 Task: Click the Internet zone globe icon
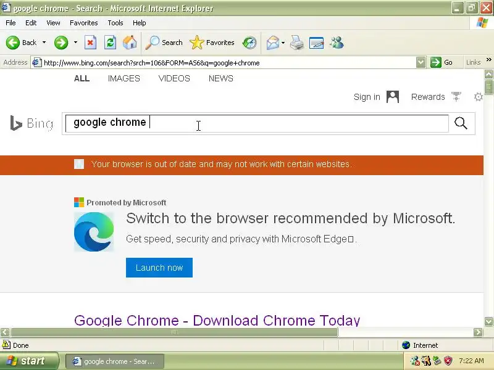click(406, 345)
